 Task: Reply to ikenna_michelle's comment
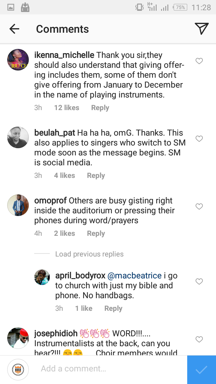tap(100, 108)
